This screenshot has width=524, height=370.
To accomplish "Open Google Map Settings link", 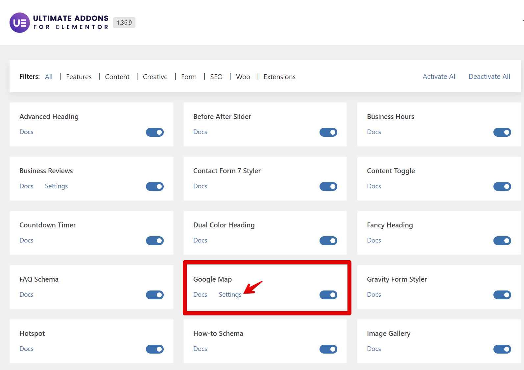I will coord(230,295).
